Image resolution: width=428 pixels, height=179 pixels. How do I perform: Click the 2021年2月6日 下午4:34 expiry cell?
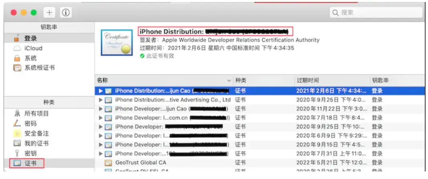pyautogui.click(x=332, y=91)
